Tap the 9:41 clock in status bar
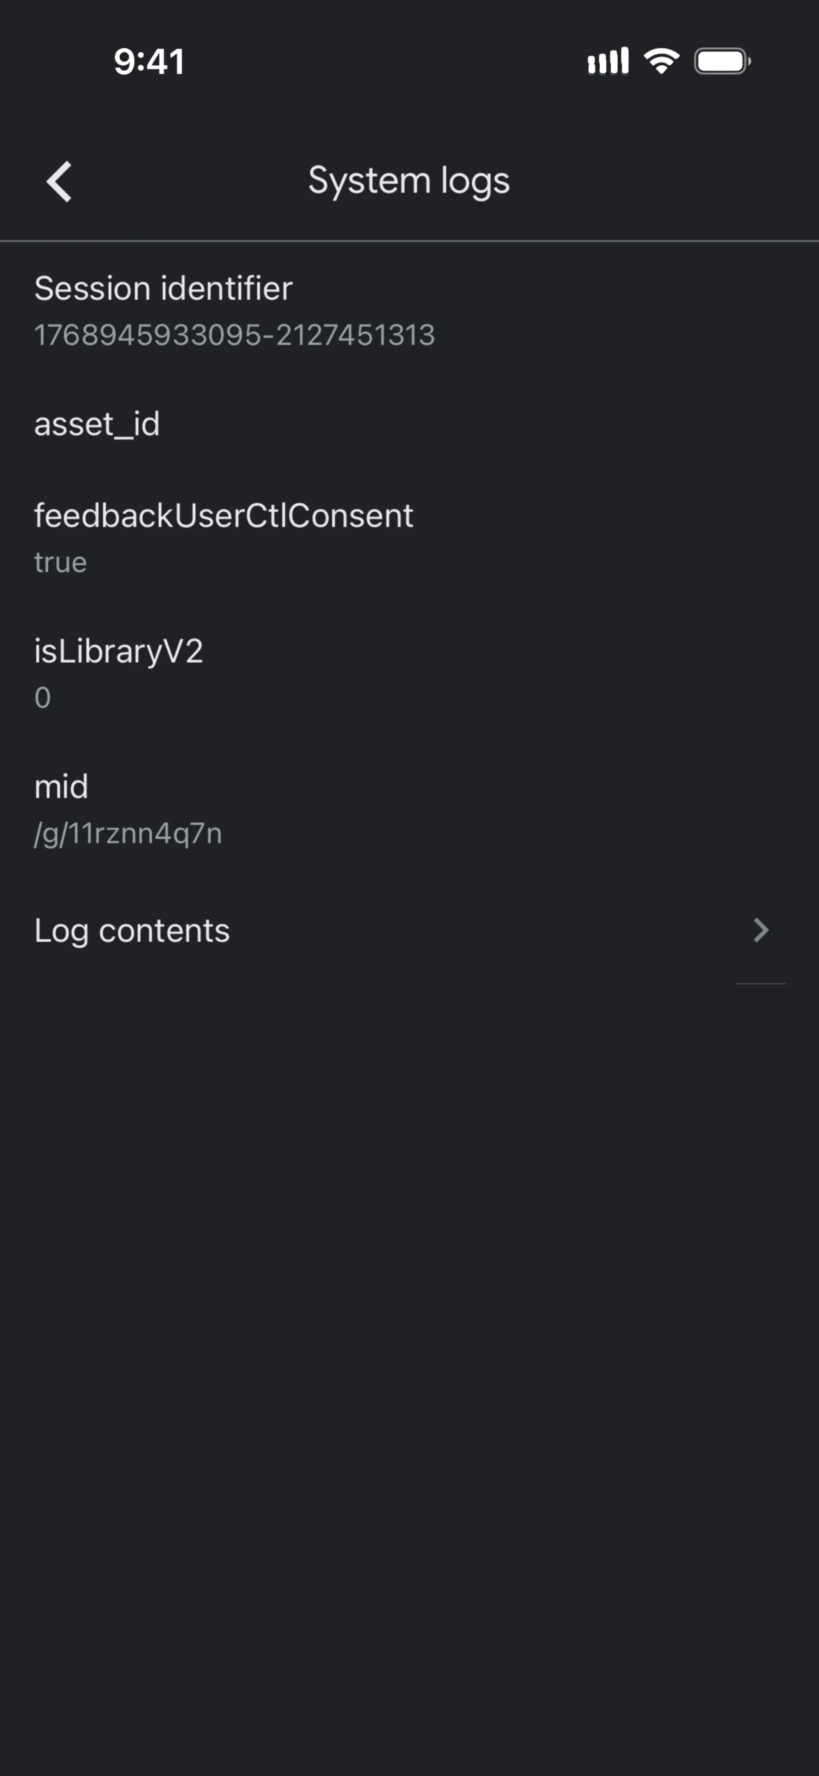 point(149,61)
